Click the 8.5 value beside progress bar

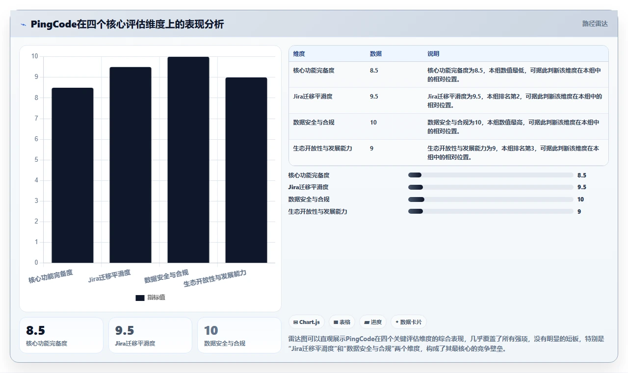(x=582, y=175)
